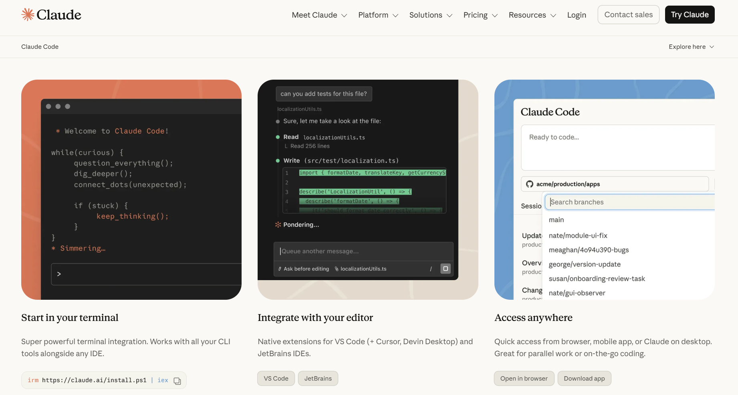This screenshot has width=738, height=395.
Task: Click the Claude starburst logo
Action: 28,15
